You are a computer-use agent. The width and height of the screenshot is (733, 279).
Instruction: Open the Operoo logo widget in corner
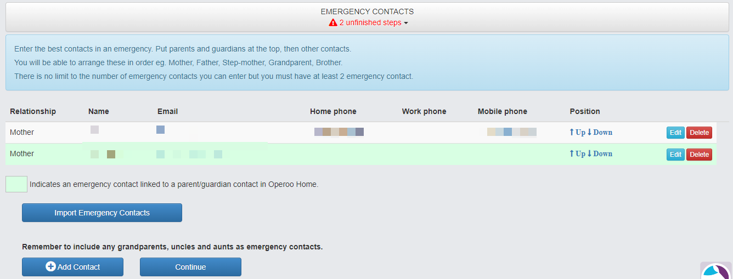pos(717,271)
